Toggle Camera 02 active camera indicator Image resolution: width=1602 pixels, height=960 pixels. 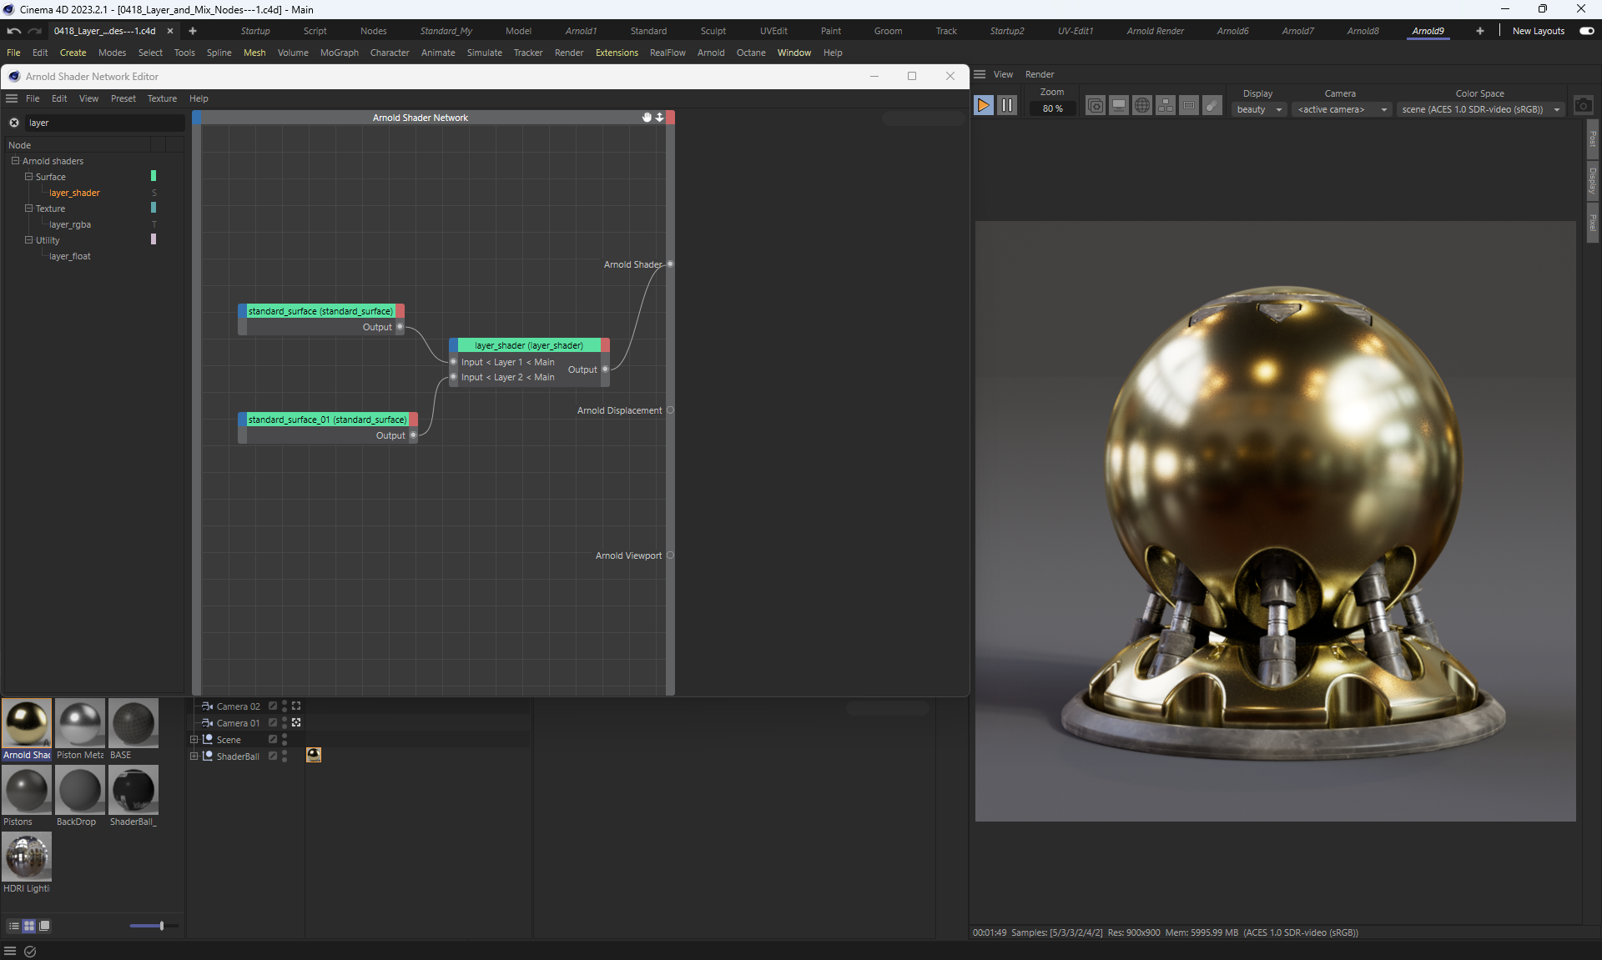coord(296,706)
